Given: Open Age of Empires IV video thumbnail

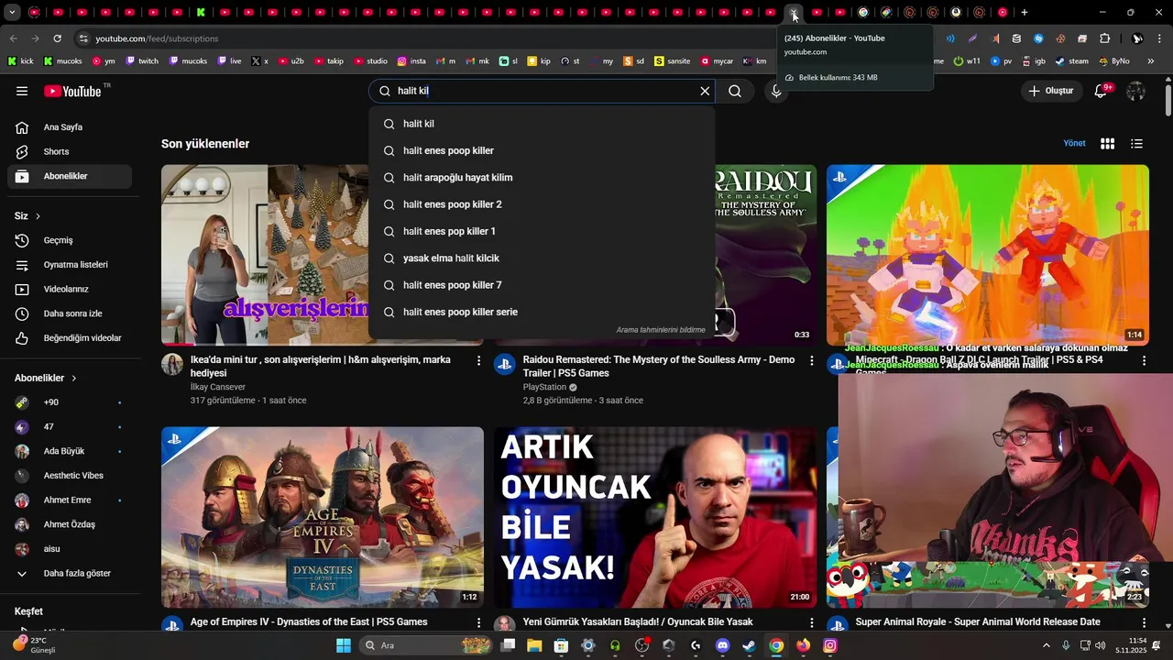Looking at the screenshot, I should coord(323,517).
